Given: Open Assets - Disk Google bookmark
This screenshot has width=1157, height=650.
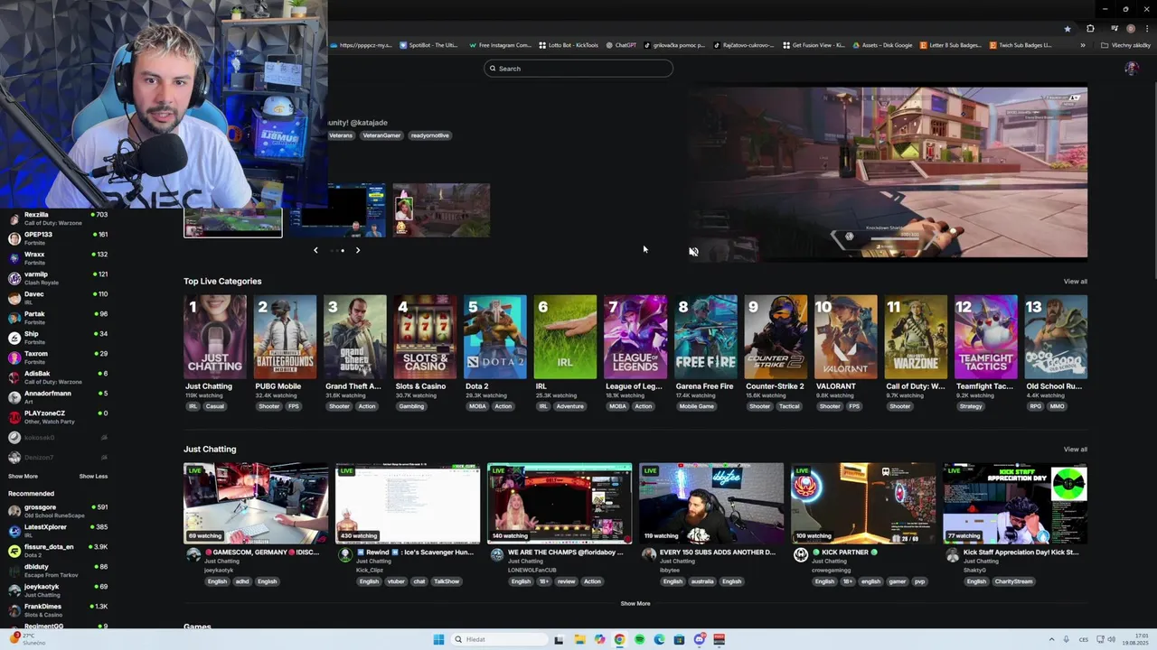Looking at the screenshot, I should click(x=882, y=45).
